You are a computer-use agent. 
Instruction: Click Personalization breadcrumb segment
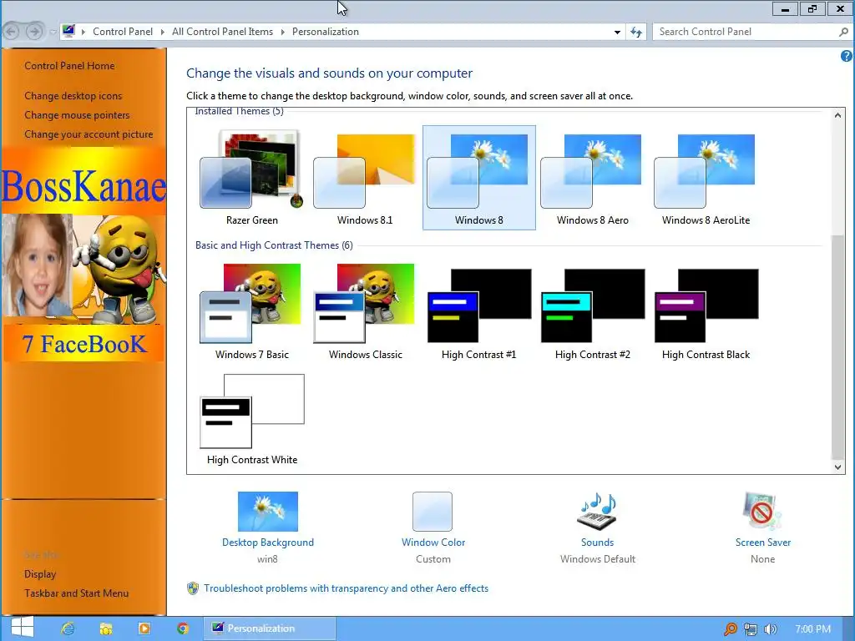pyautogui.click(x=326, y=32)
